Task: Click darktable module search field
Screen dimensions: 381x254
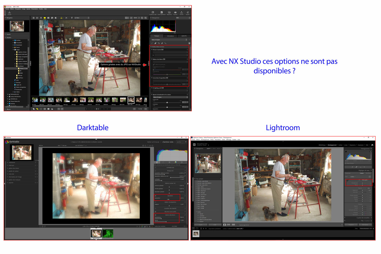Action: (x=170, y=165)
